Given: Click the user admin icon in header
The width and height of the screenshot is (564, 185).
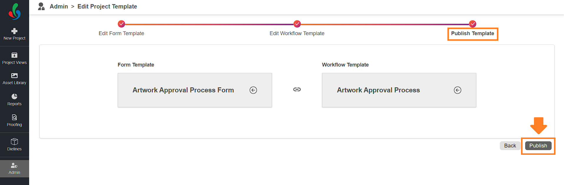Looking at the screenshot, I should tap(41, 6).
